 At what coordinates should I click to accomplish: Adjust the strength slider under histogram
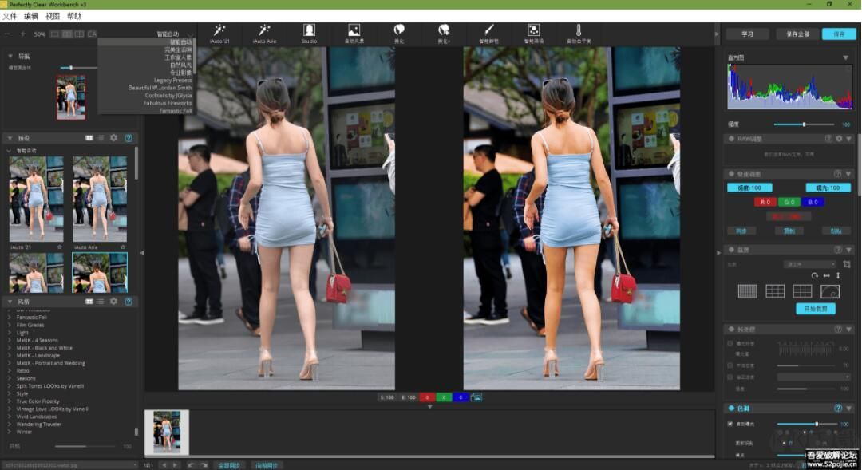coord(804,124)
